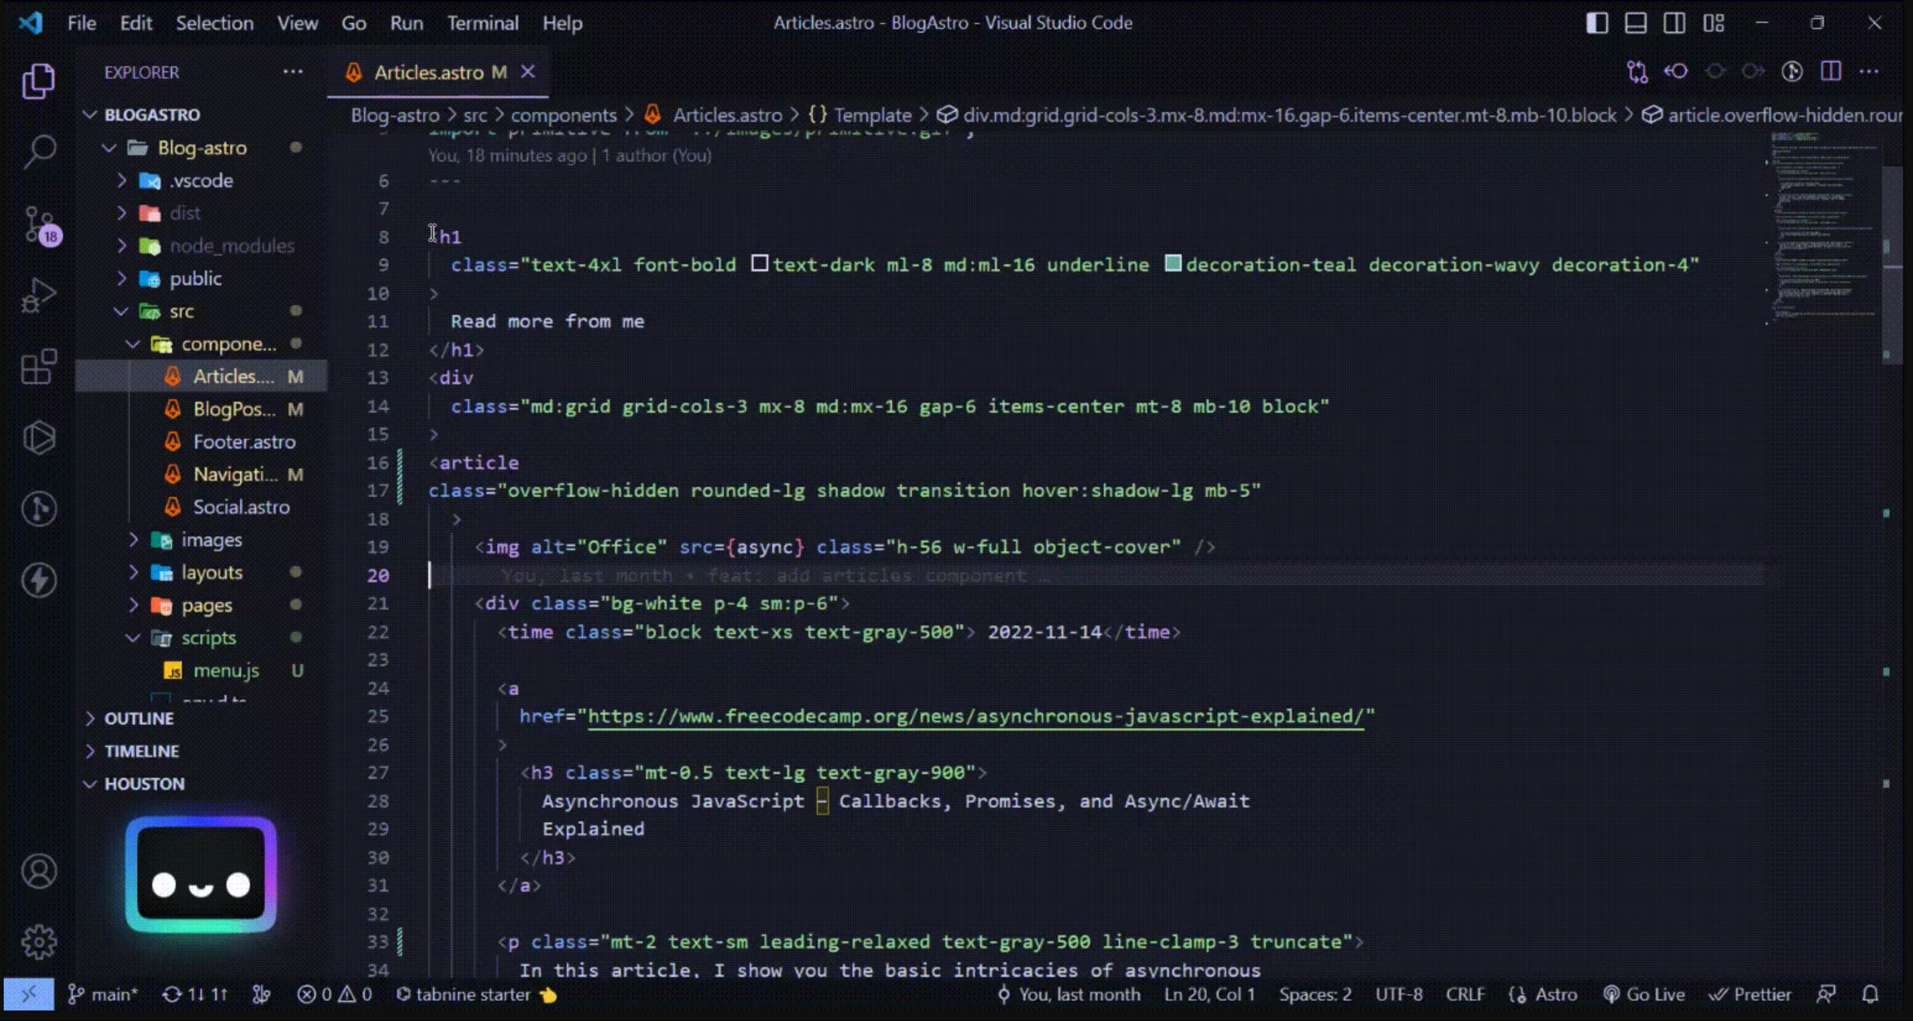Open Source Control with 18 changes
1913x1021 pixels.
click(38, 223)
